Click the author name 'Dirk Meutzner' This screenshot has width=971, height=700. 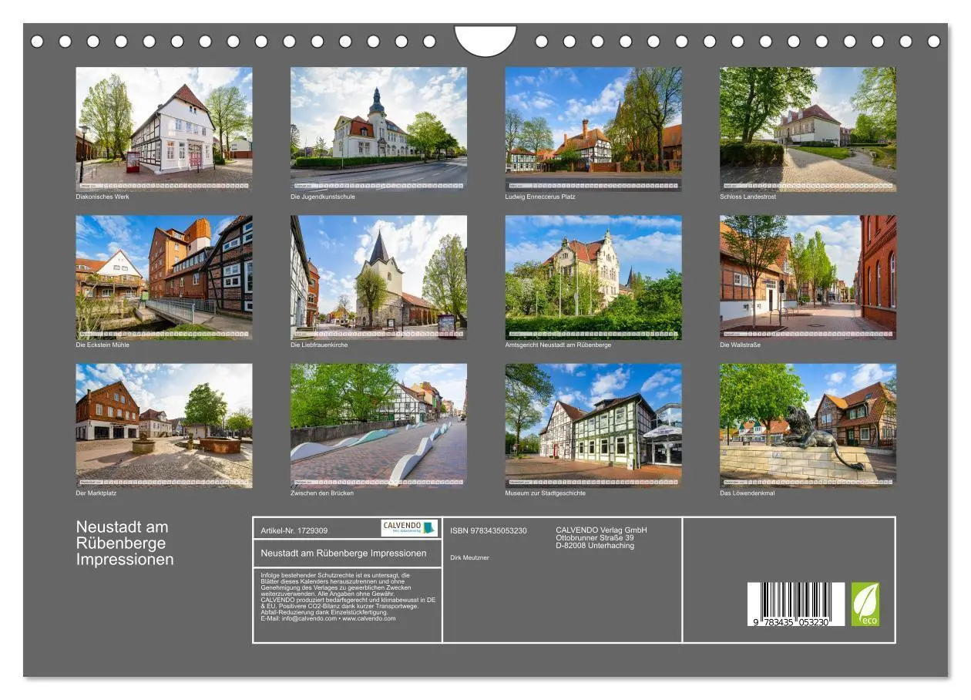pos(469,557)
